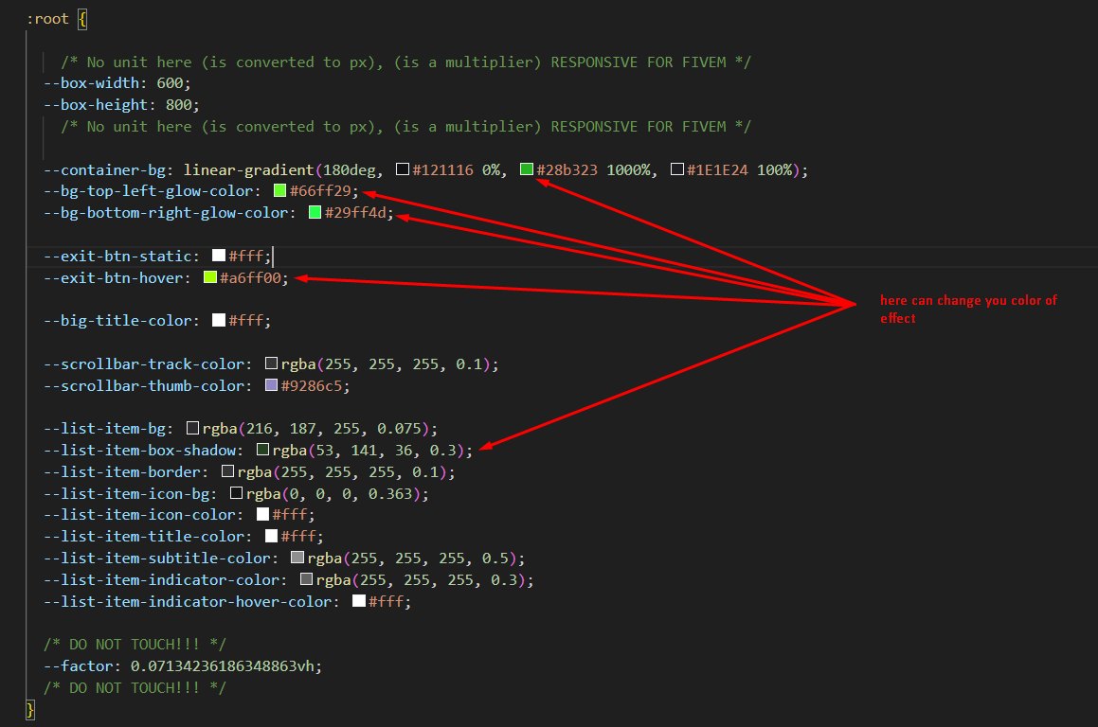
Task: Click the closing yellow brace at bottom
Action: 30,710
